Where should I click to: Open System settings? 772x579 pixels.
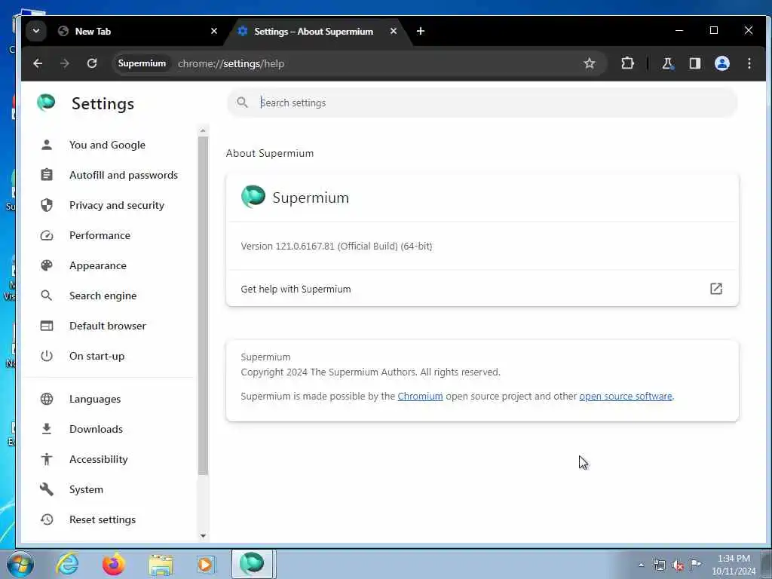pos(86,489)
